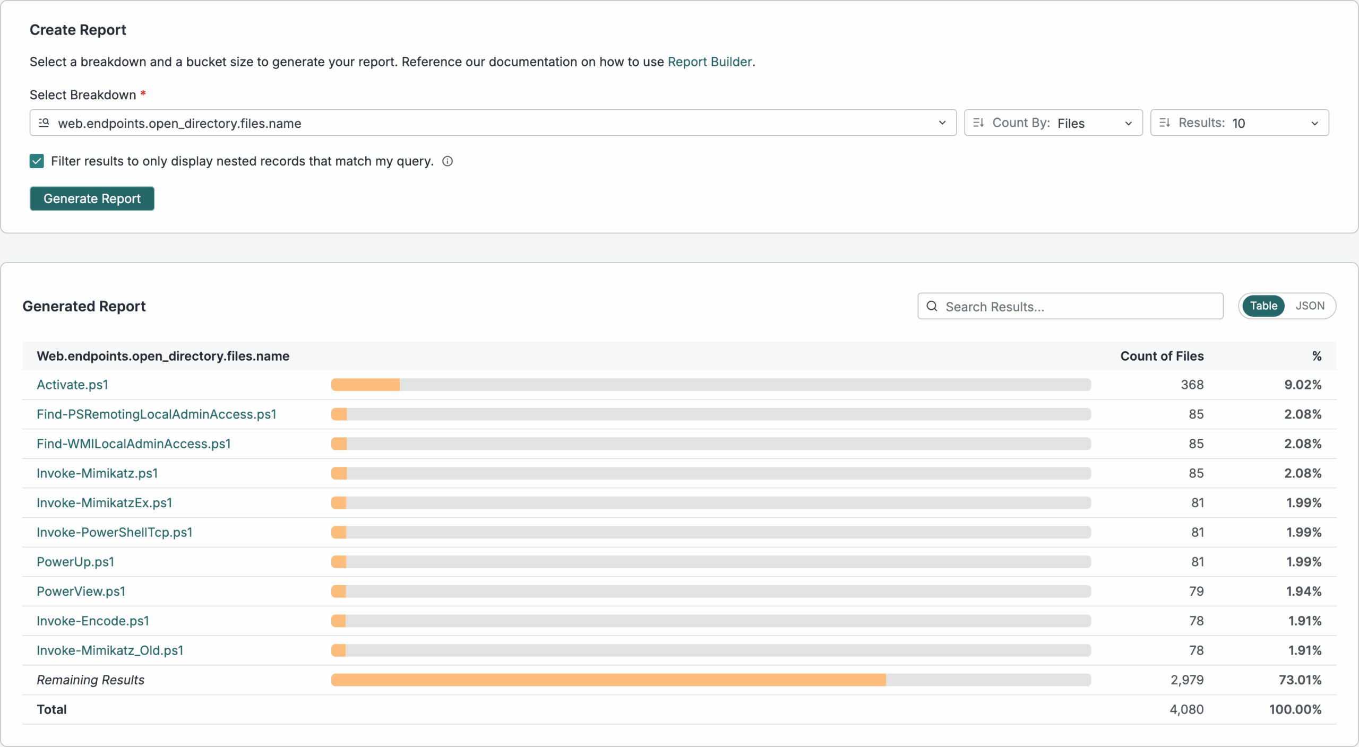Open the Report Builder documentation link
Screen dimensions: 1359x747
tap(709, 62)
